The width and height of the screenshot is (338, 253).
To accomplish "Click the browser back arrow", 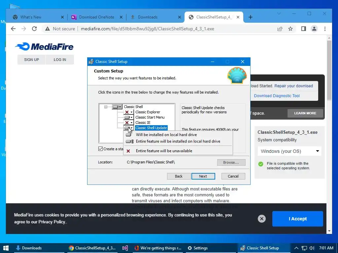I will coord(13,29).
